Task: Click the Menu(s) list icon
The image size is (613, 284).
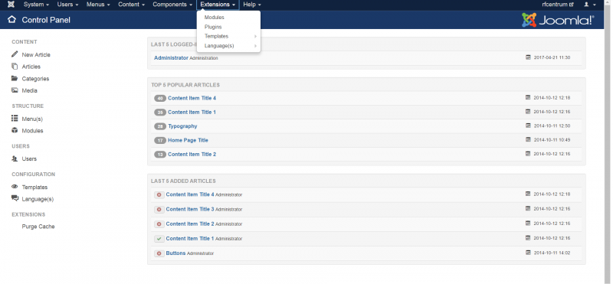Action: [15, 119]
